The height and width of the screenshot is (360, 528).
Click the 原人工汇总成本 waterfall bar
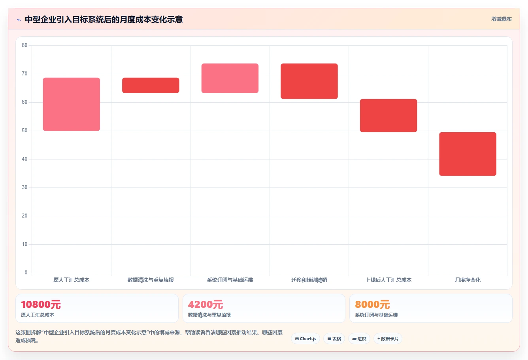pos(72,104)
